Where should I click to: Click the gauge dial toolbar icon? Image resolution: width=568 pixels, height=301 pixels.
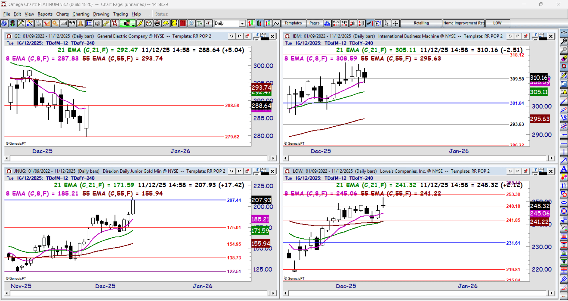[149, 23]
